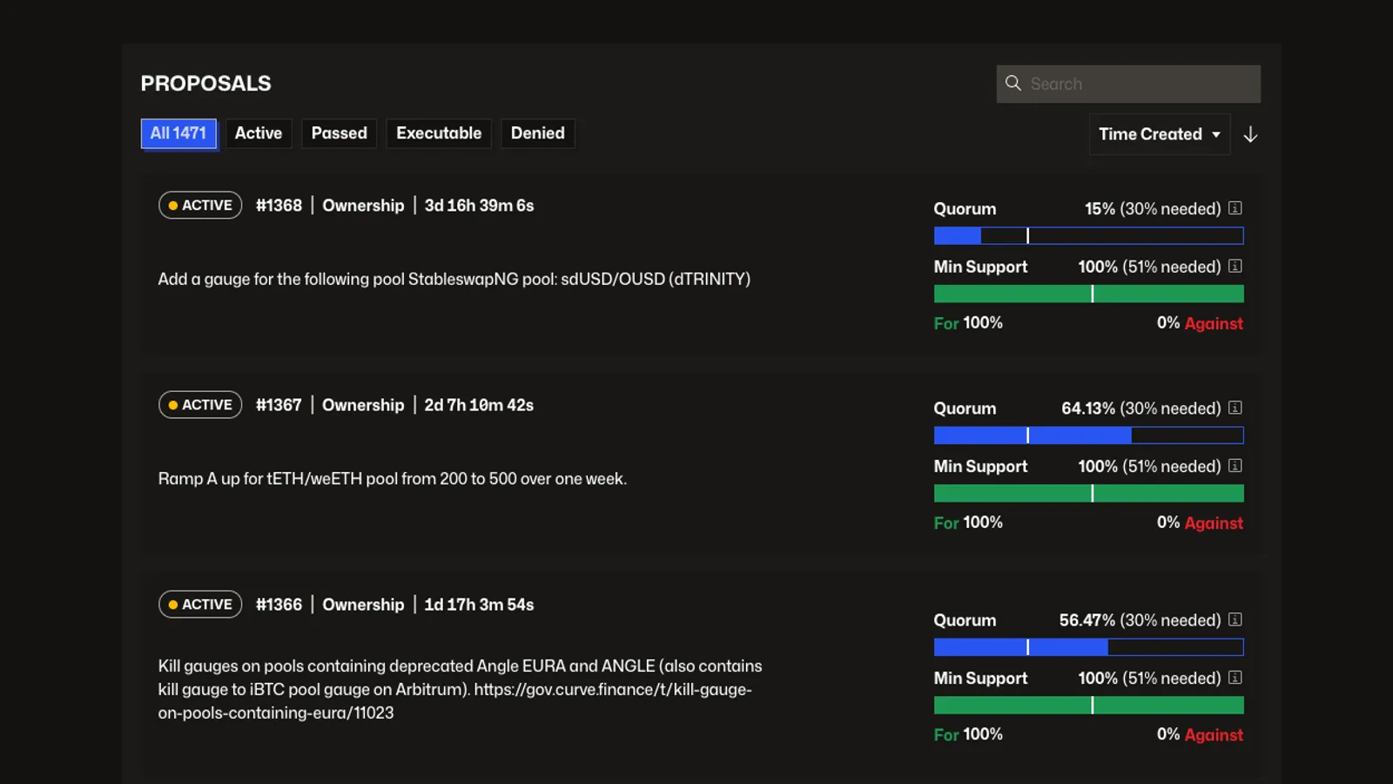
Task: Click ACTIVE badge on proposal #1366
Action: (x=200, y=605)
